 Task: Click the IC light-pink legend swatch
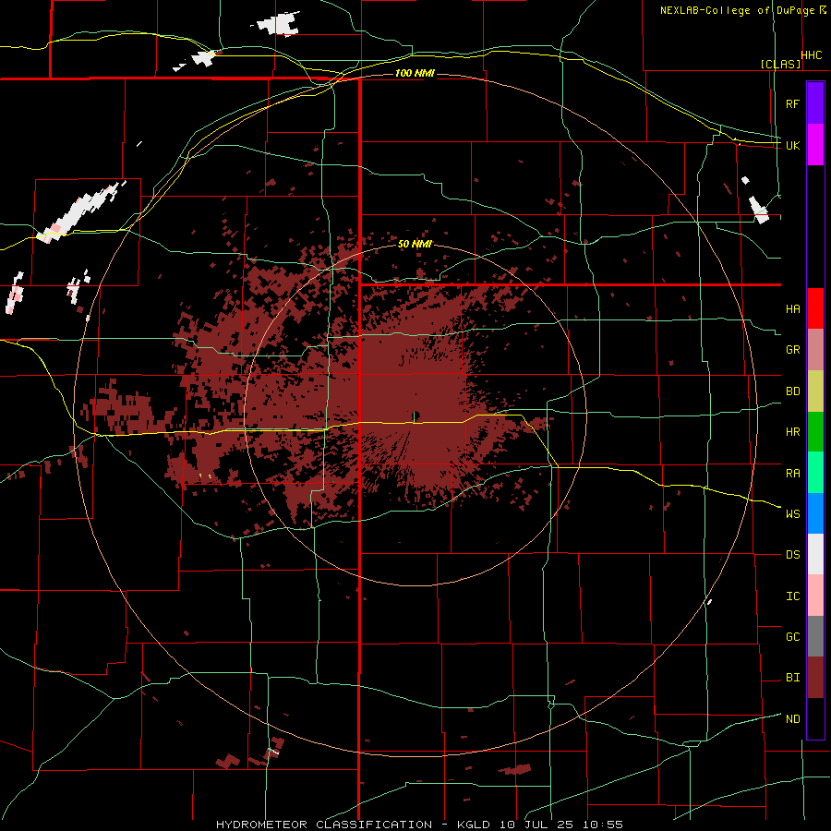(x=815, y=596)
